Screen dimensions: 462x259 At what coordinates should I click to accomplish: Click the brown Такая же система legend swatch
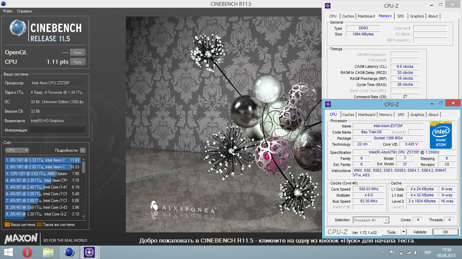[x=39, y=225]
